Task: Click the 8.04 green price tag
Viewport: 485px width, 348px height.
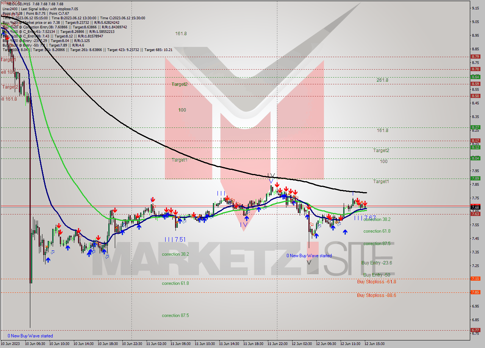Action: point(476,158)
